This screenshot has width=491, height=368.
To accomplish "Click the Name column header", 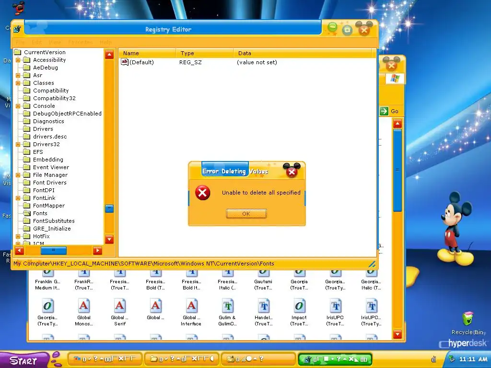I will tap(147, 53).
